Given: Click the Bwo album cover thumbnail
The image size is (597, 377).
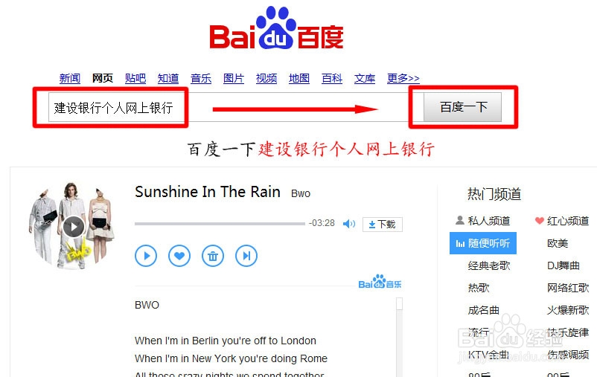Looking at the screenshot, I should 71,226.
